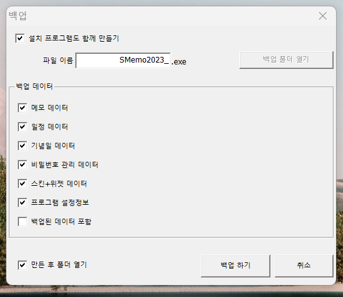The image size is (343, 297).
Task: Click the 취소 button
Action: tap(304, 265)
